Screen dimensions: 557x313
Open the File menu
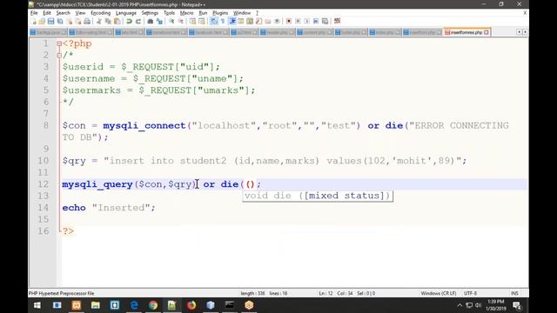tap(34, 13)
